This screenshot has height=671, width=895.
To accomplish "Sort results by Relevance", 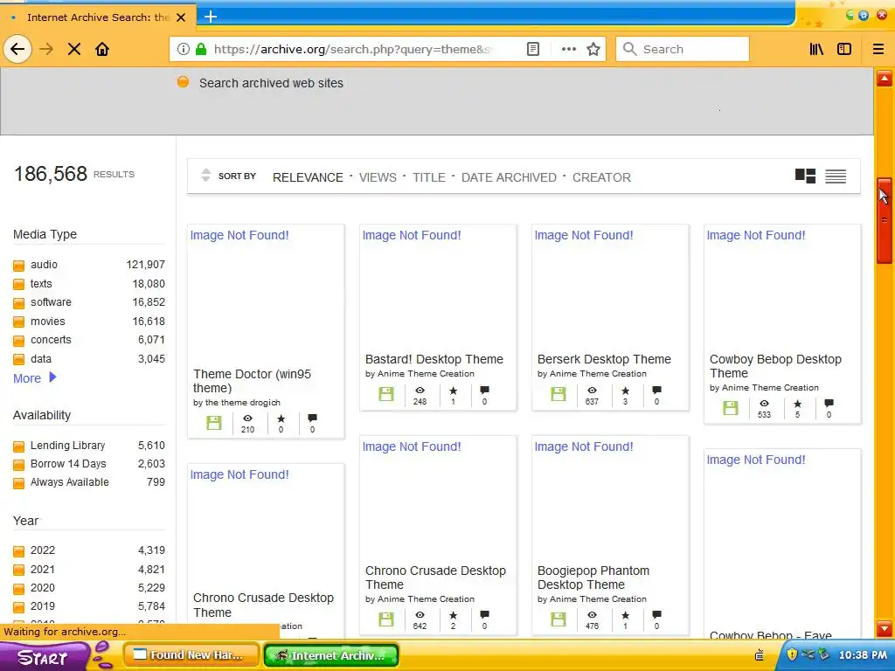I will [x=308, y=177].
